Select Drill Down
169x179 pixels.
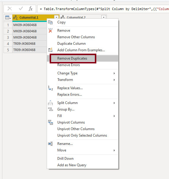(x=83, y=159)
